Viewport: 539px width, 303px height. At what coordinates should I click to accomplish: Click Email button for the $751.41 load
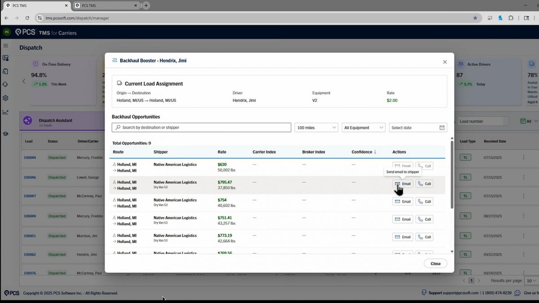point(402,220)
